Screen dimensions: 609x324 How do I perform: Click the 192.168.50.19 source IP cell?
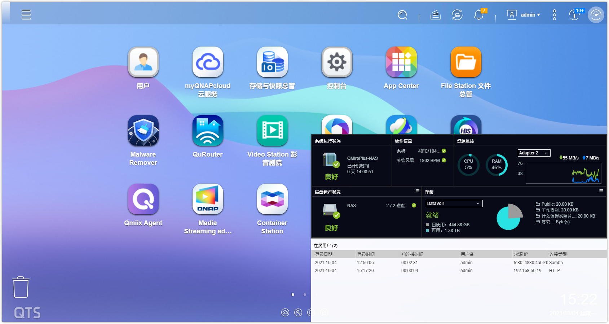click(528, 271)
